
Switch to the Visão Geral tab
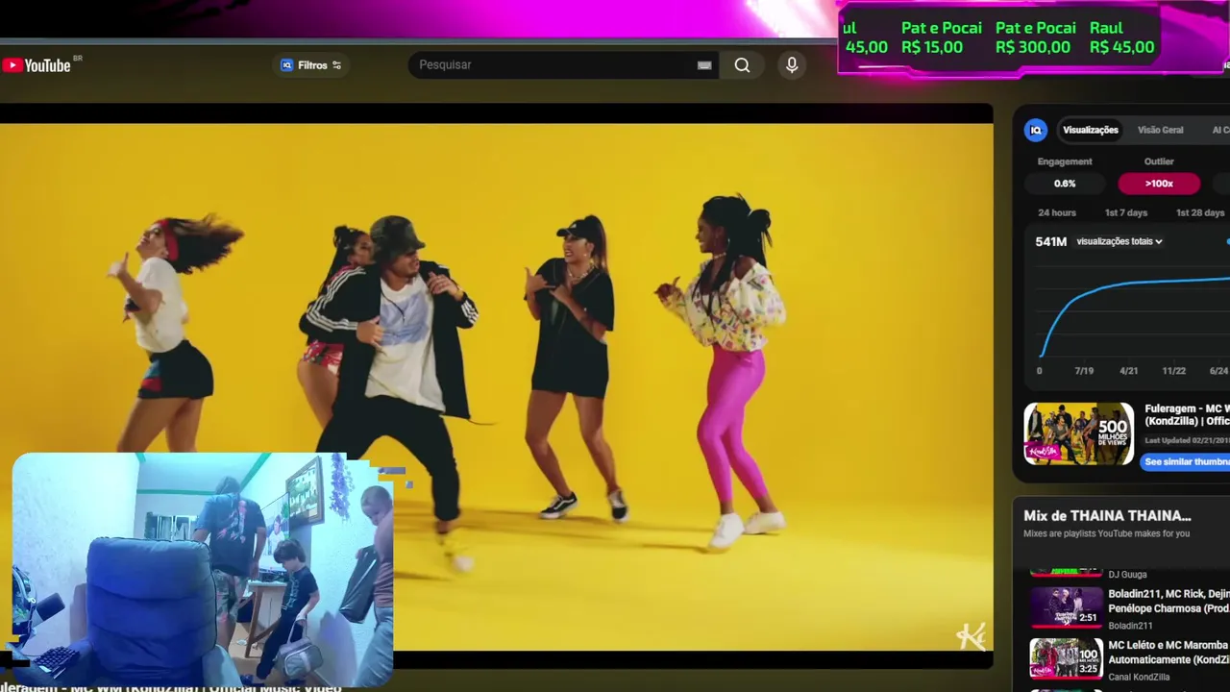pyautogui.click(x=1160, y=130)
